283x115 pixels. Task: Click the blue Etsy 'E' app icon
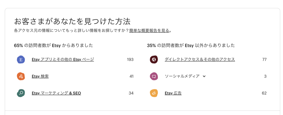[21, 59]
